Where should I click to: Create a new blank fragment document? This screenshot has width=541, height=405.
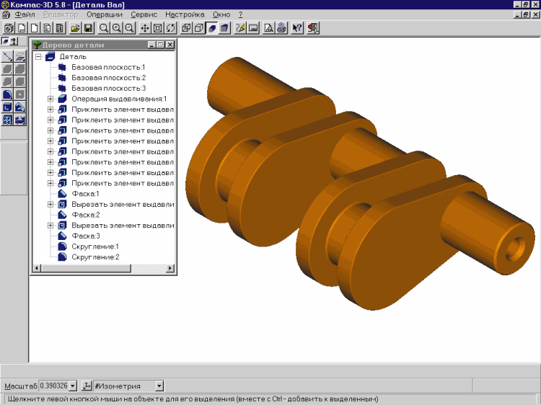(34, 28)
